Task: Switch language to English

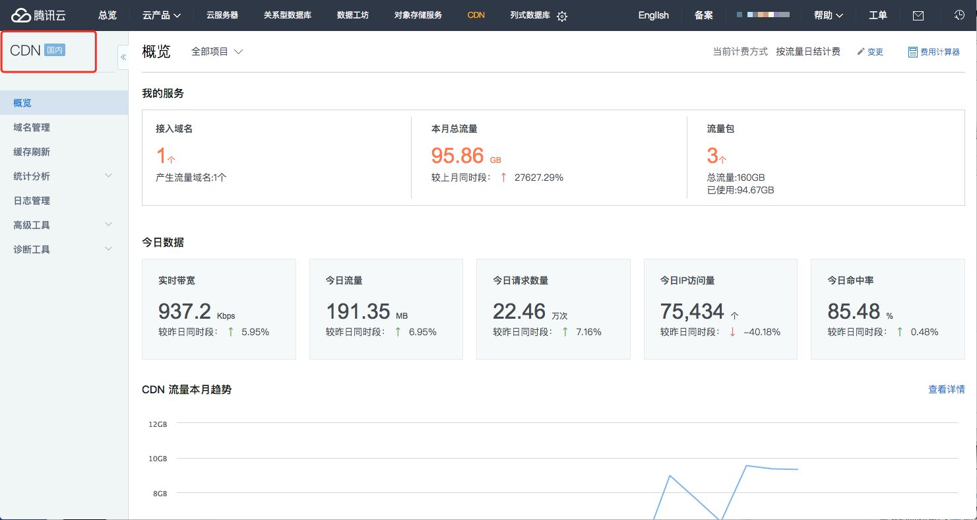Action: click(654, 15)
